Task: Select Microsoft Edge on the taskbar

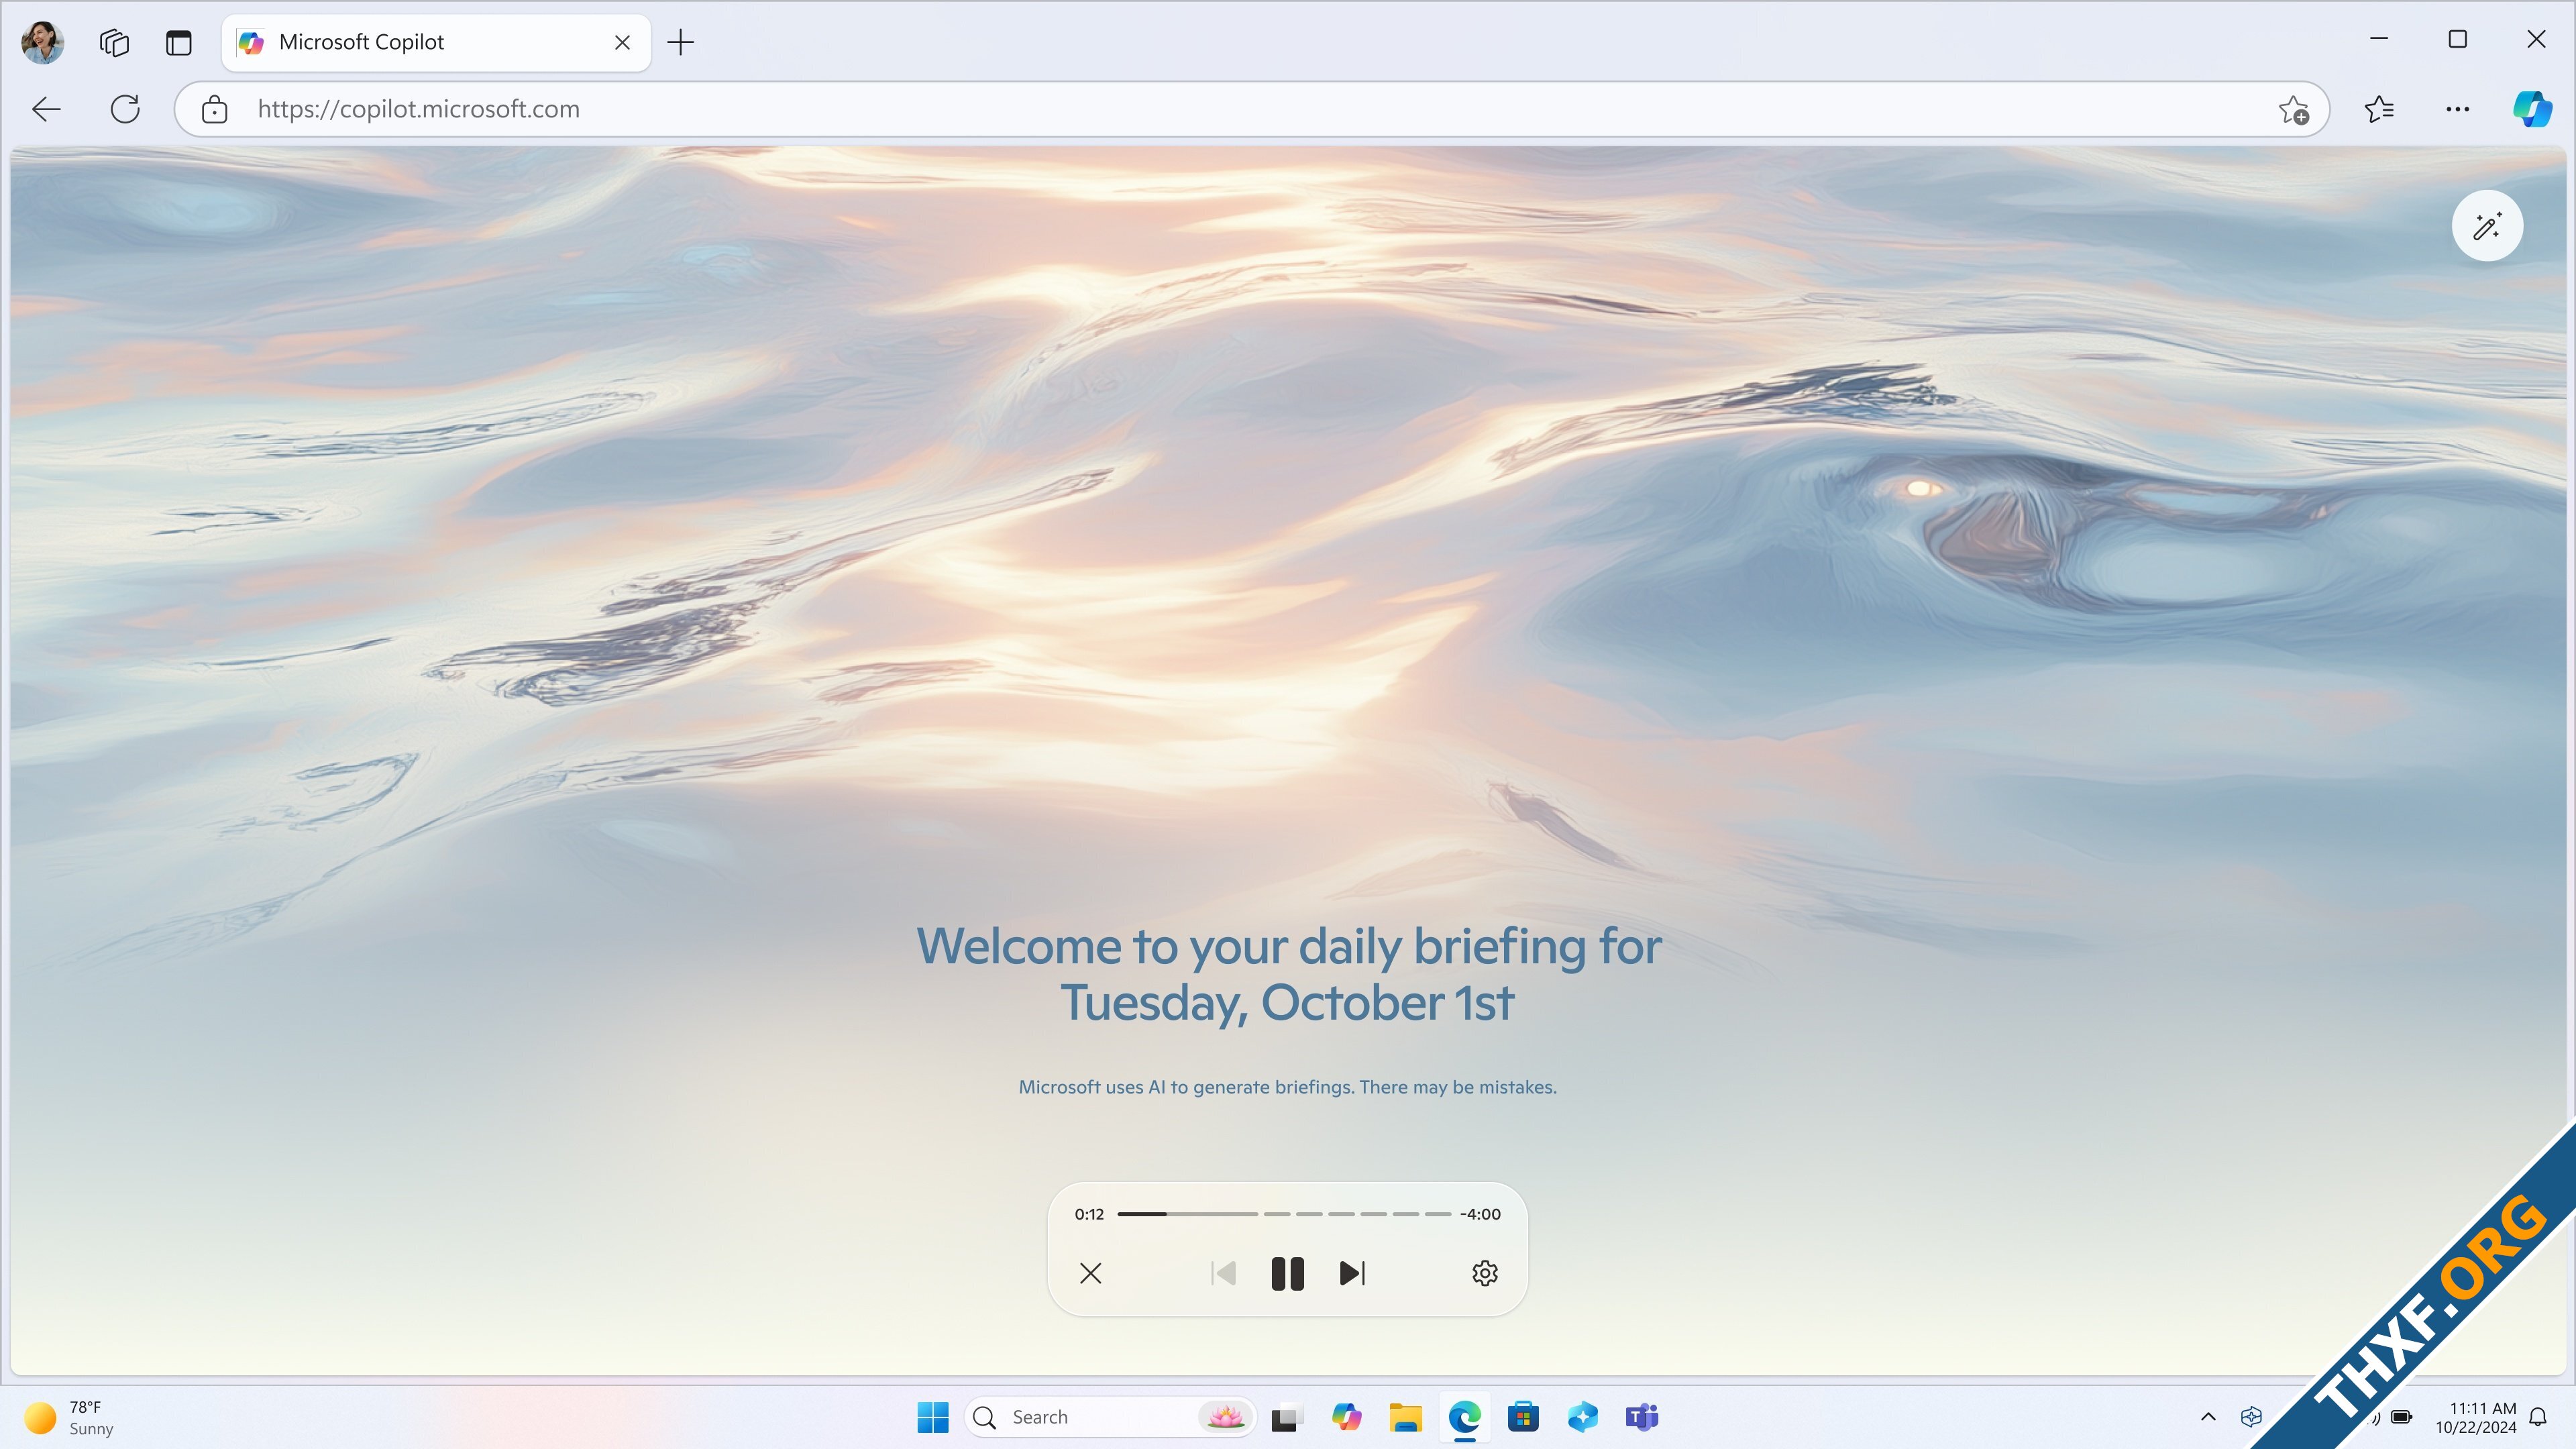Action: click(x=1465, y=1417)
